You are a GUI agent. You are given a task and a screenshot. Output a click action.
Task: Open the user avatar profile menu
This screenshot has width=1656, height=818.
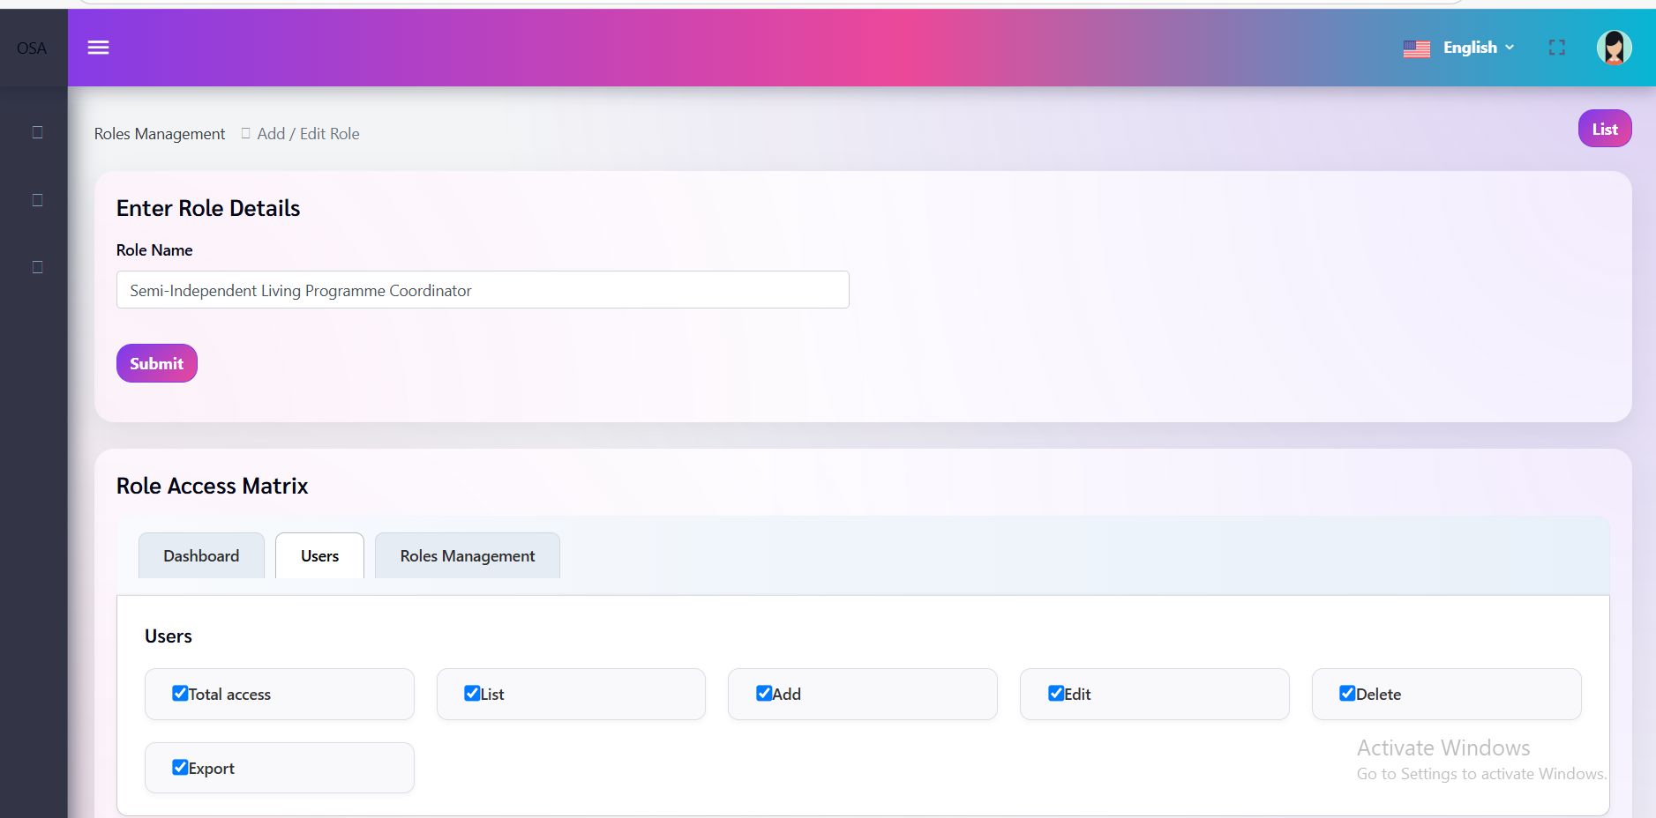click(x=1614, y=48)
